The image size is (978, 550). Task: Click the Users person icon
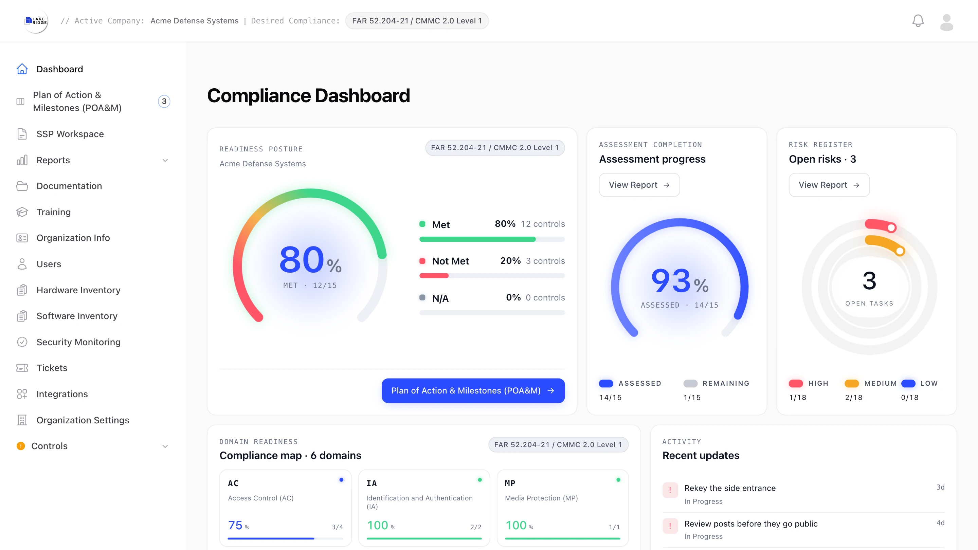point(22,264)
